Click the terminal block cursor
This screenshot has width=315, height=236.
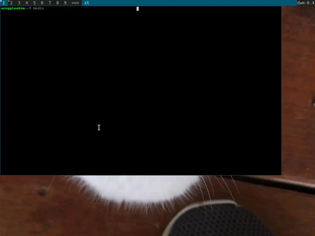coord(138,9)
